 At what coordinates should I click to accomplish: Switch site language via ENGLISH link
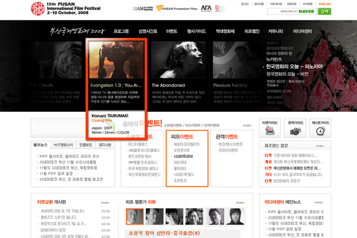325,4
